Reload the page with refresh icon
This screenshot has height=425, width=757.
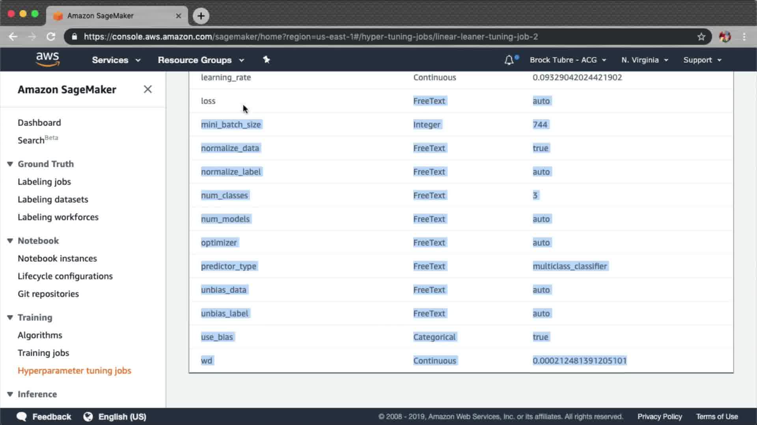pos(51,37)
